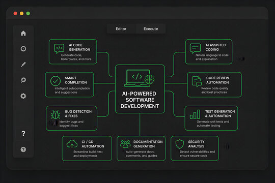Select the CODE REVIEW AUTOMATION title

[217, 80]
